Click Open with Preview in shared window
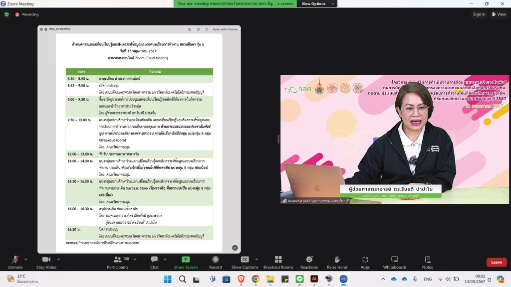 pos(225,29)
